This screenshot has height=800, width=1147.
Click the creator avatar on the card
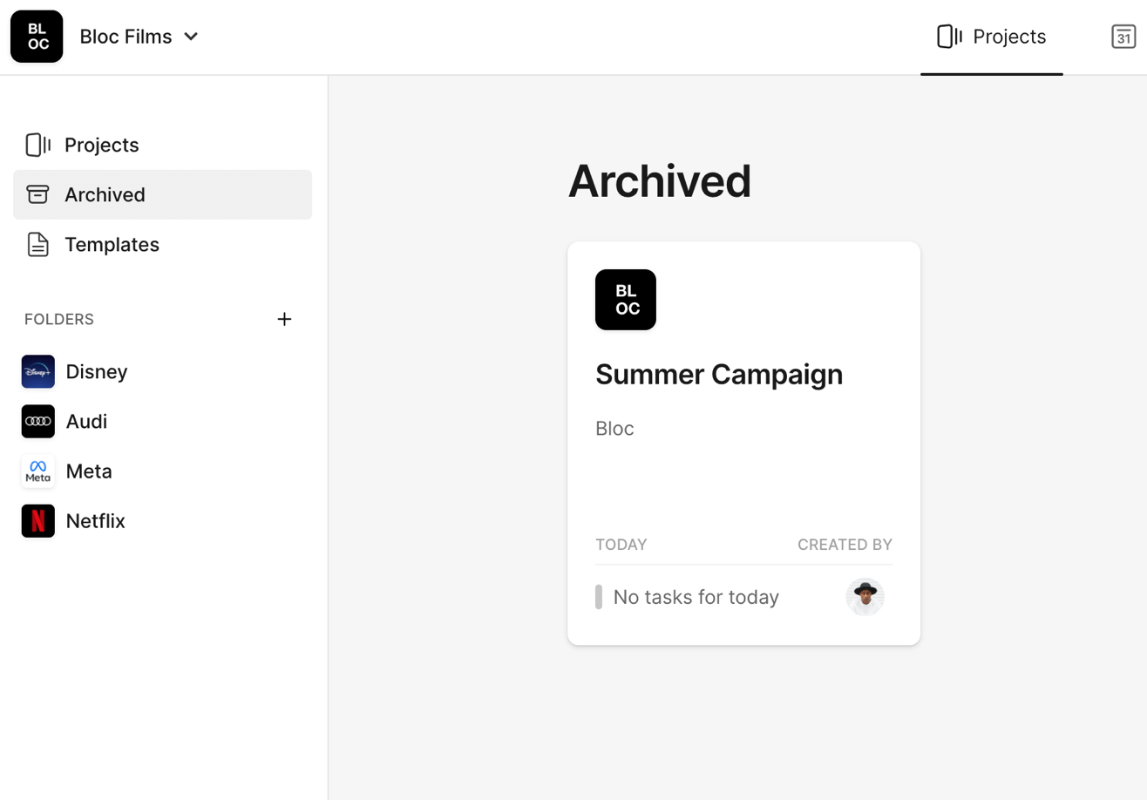point(865,597)
